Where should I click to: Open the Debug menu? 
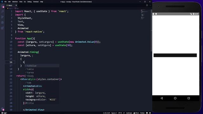coord(29,2)
